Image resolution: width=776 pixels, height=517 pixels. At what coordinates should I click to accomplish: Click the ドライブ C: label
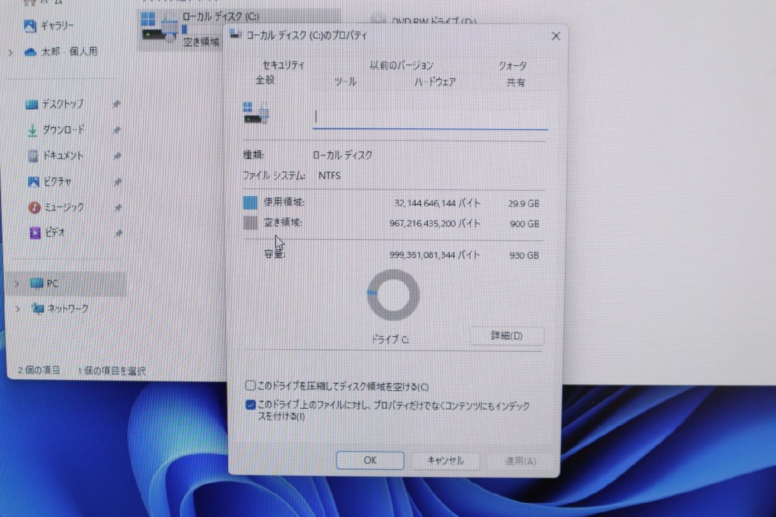390,339
